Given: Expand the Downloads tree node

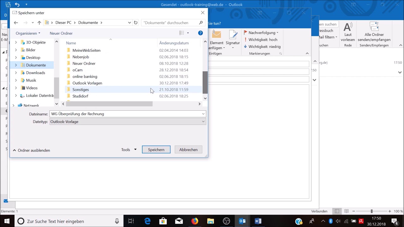Looking at the screenshot, I should 16,73.
